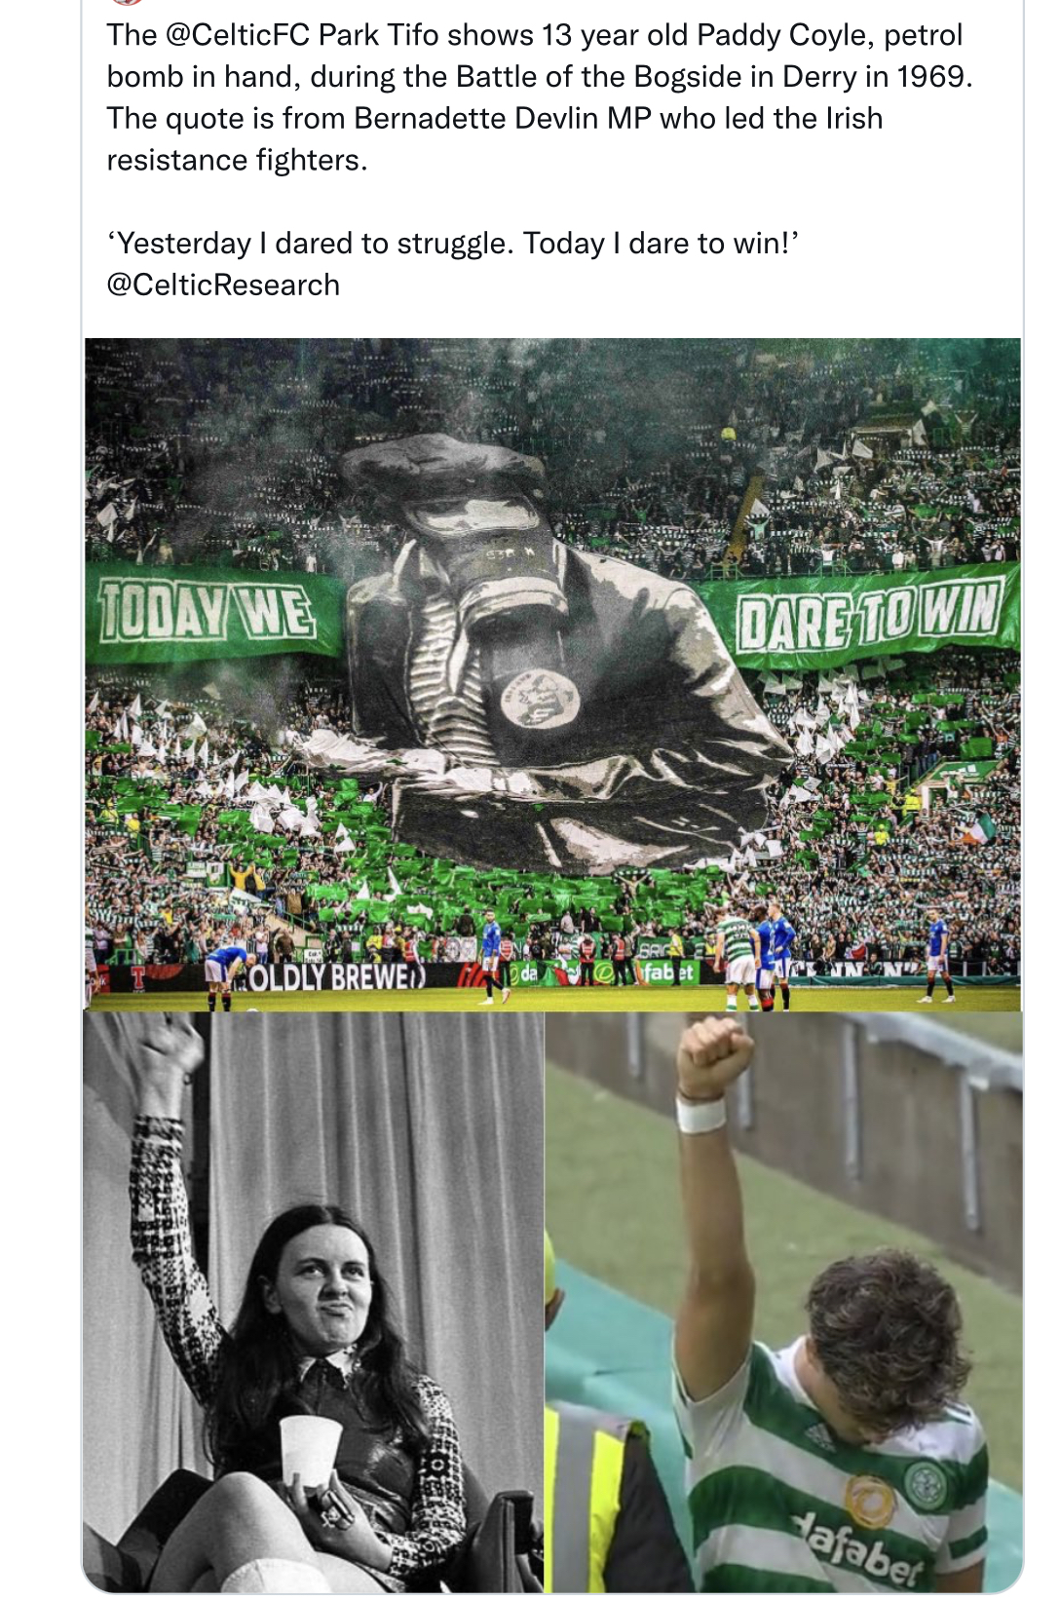Image resolution: width=1060 pixels, height=1600 pixels.
Task: Click the white wristband on raised arm
Action: point(701,1115)
